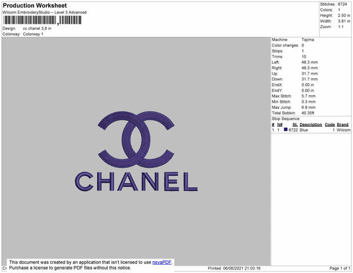Select 'Wilcom EmbroideryStudio – Level 3 Advanced' subtitle
Image resolution: width=353 pixels, height=273 pixels.
45,12
